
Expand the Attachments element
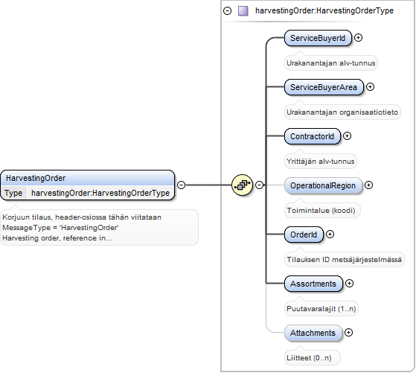348,332
